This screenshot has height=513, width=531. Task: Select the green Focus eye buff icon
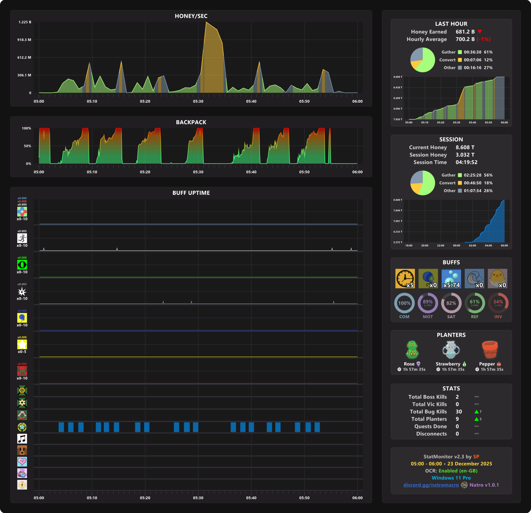[x=22, y=265]
